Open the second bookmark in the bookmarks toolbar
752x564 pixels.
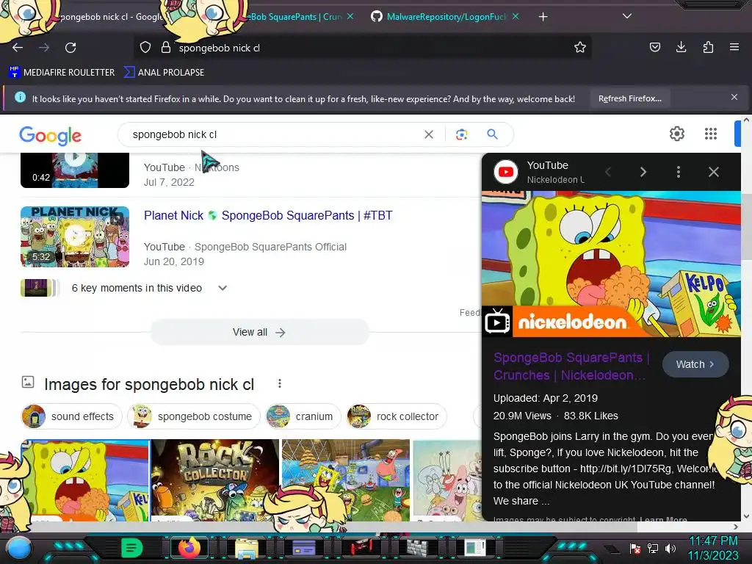point(164,73)
